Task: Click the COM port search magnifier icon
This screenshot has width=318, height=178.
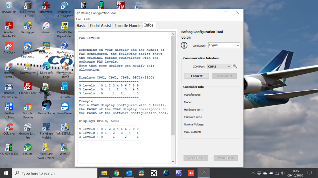Action: (x=235, y=67)
